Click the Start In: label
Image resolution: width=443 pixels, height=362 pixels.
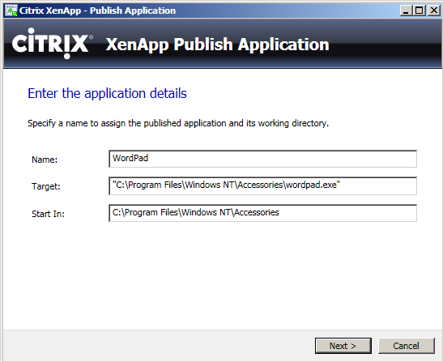click(x=48, y=214)
